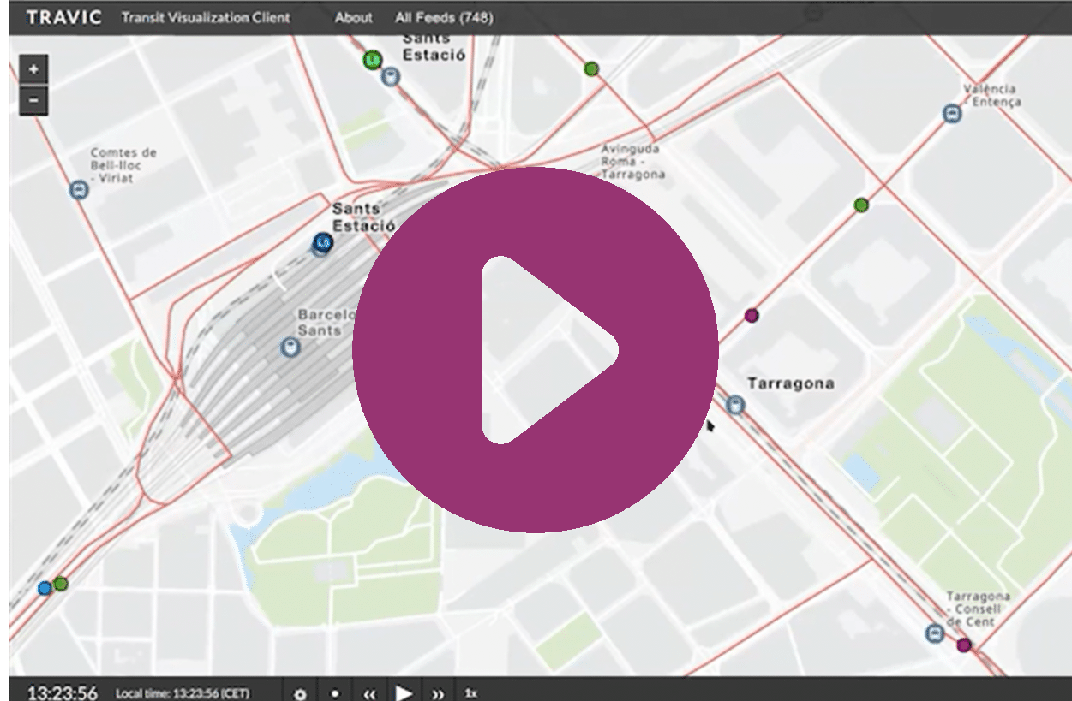Select the València - Entença stop icon
The image size is (1072, 701).
coord(951,113)
